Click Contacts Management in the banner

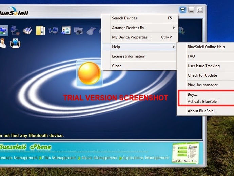(x=19, y=158)
